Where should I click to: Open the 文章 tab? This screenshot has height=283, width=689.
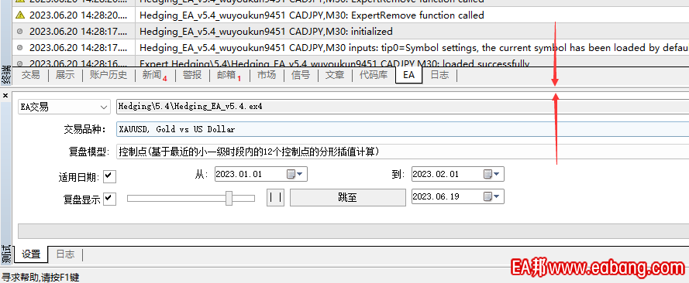point(335,75)
